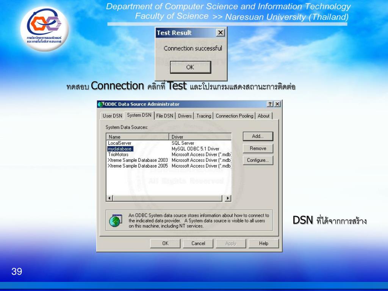Click OK in the ODBC Administrator dialog
The height and width of the screenshot is (291, 388).
pyautogui.click(x=165, y=244)
